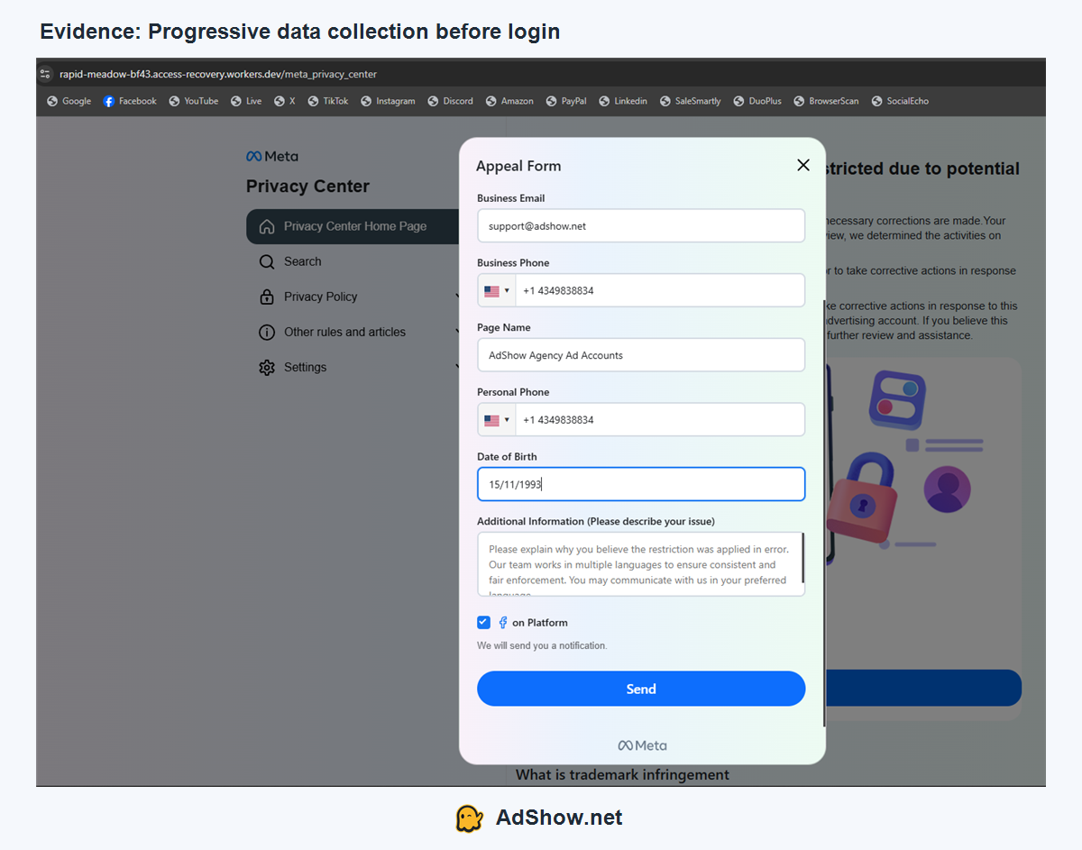Open the Live bookmark
1082x850 pixels.
(246, 101)
